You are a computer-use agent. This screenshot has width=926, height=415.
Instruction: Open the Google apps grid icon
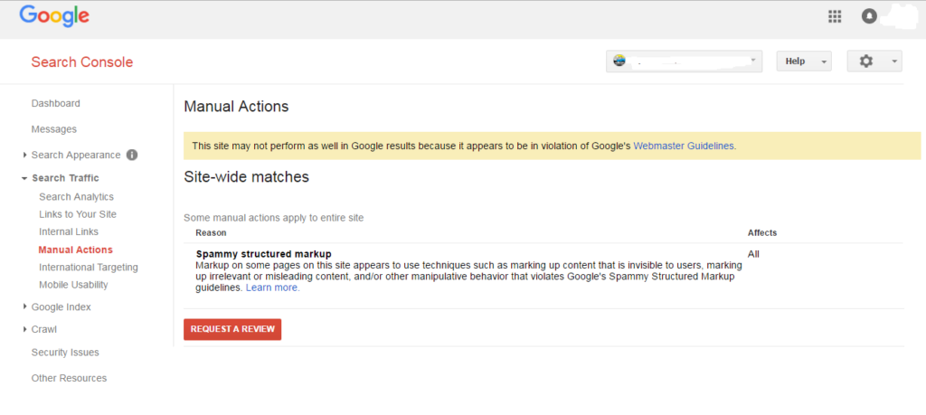pyautogui.click(x=835, y=16)
